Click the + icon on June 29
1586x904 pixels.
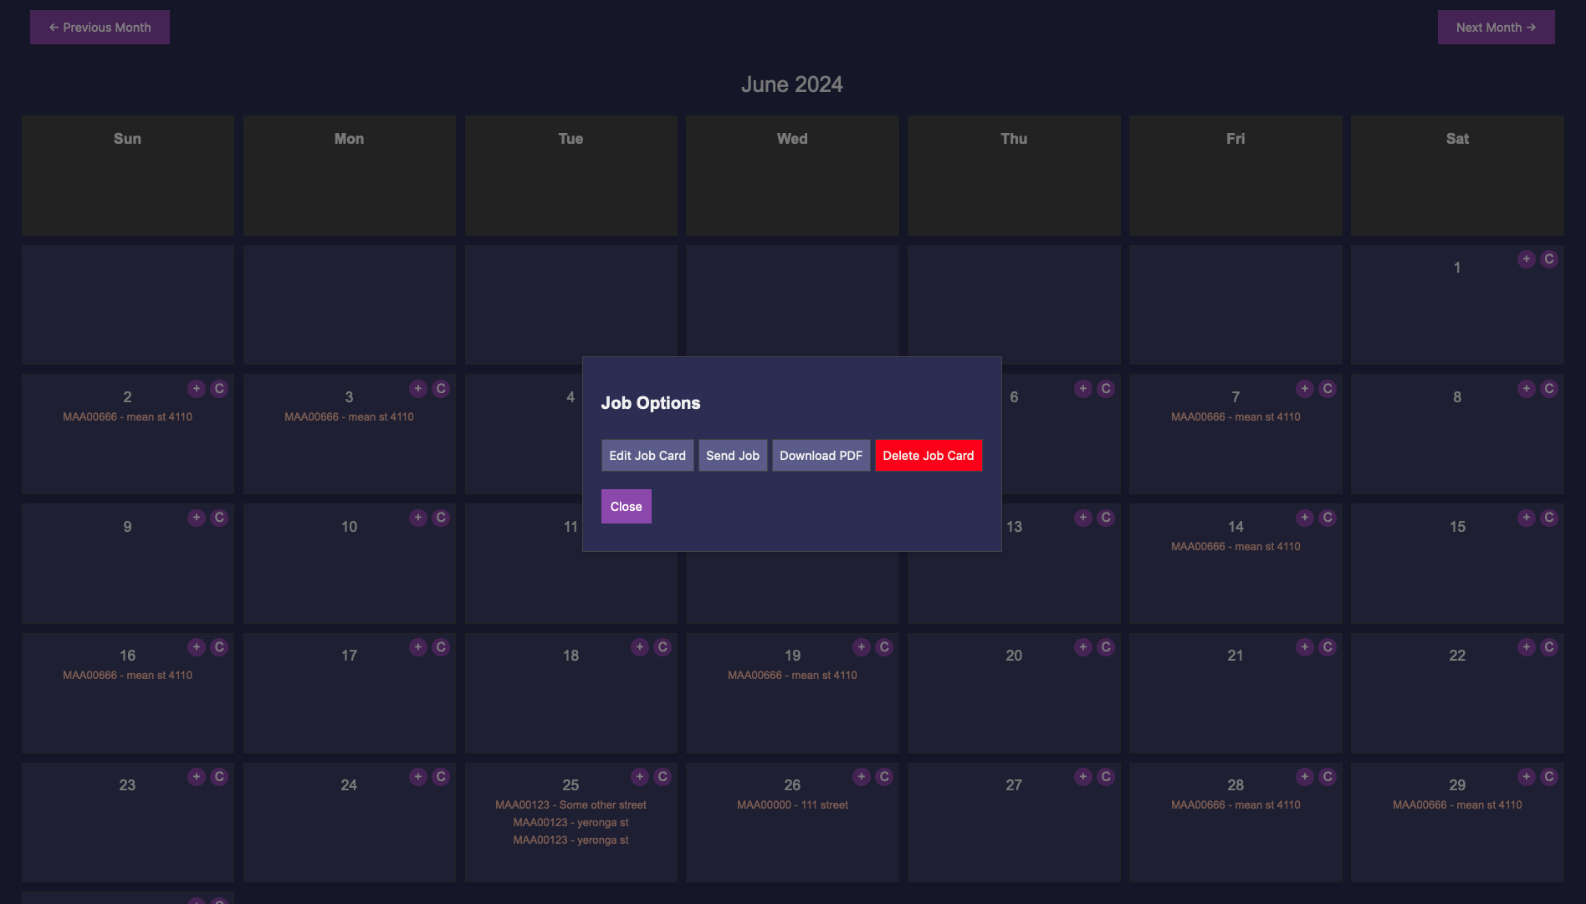[1524, 776]
